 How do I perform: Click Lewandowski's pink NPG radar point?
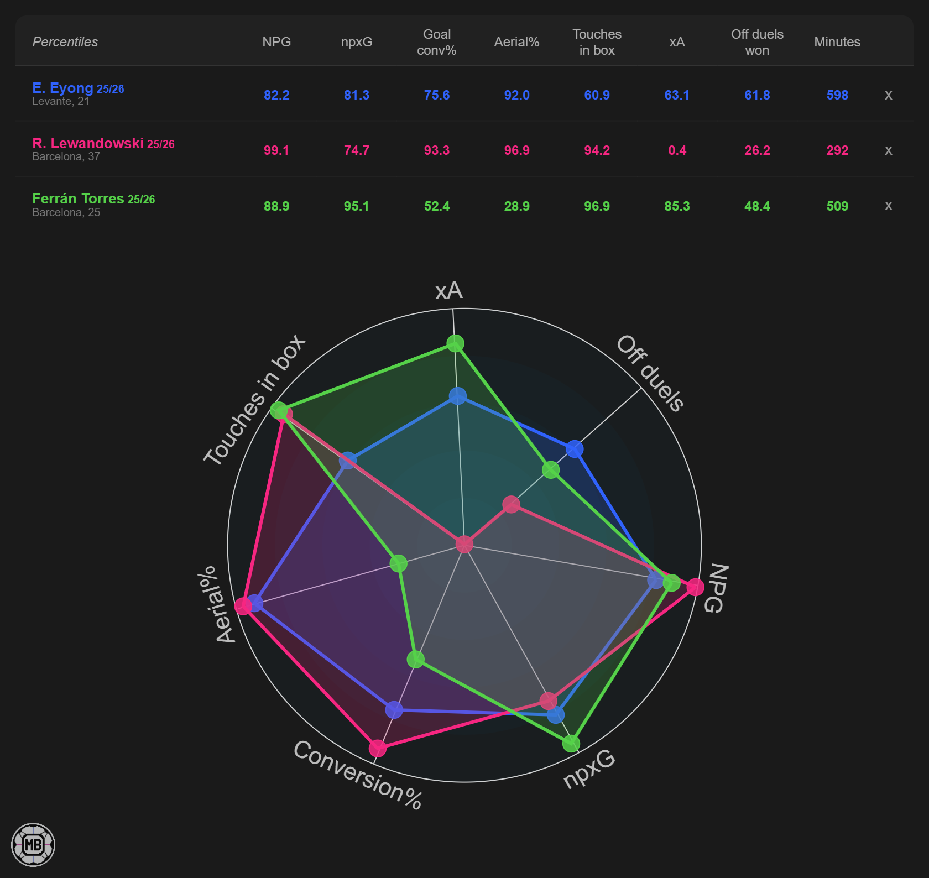pos(695,587)
